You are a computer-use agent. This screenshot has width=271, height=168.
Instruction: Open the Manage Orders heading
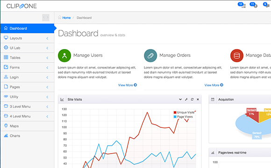click(x=175, y=55)
